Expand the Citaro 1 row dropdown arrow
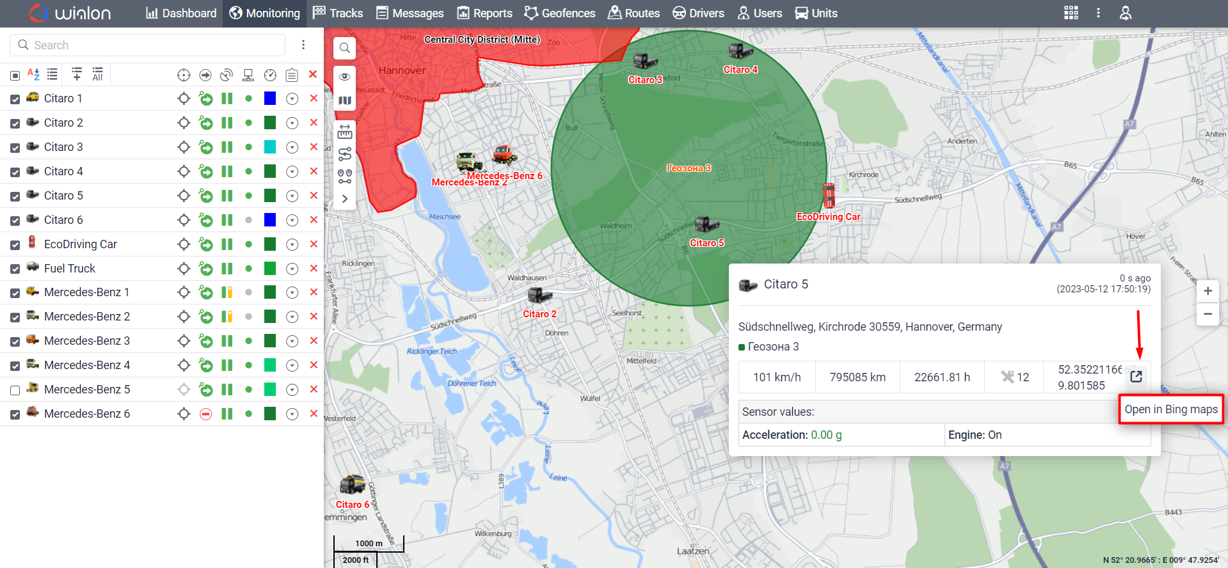Image resolution: width=1228 pixels, height=568 pixels. [x=292, y=99]
